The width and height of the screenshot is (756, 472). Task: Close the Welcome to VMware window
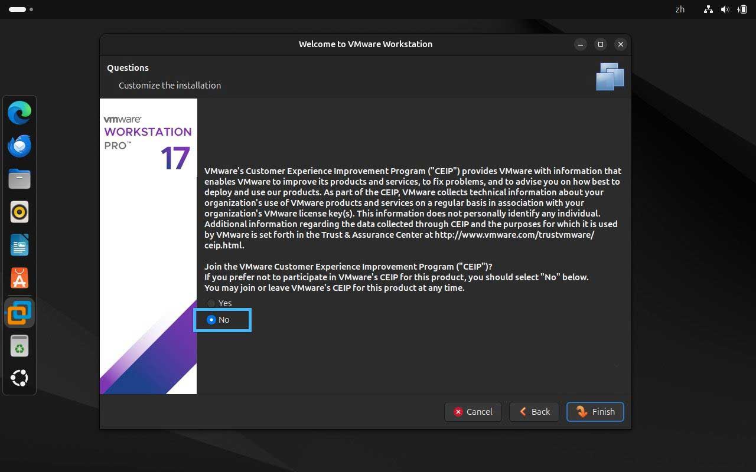point(620,44)
